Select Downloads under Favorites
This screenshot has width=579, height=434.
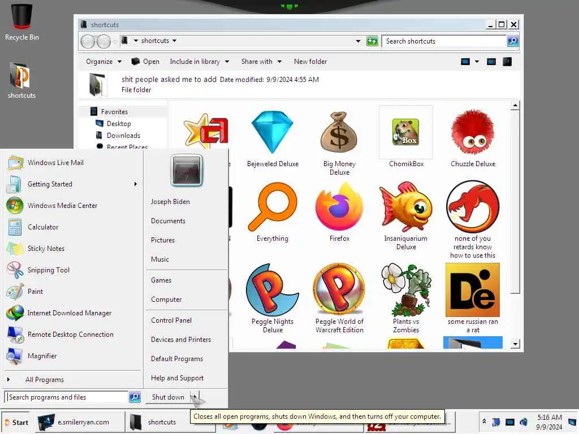click(123, 136)
